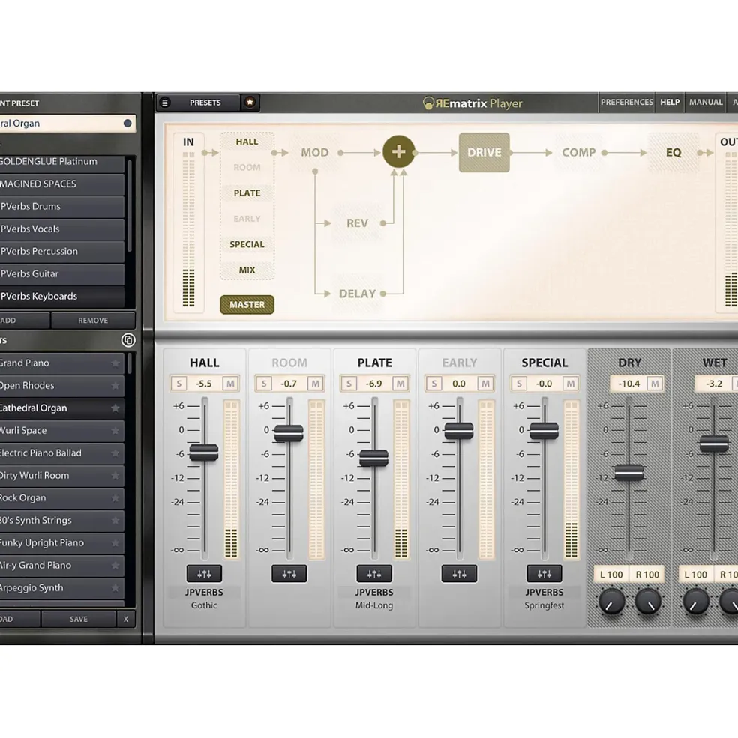Image resolution: width=738 pixels, height=738 pixels.
Task: Select HALL in the routing list
Action: [247, 142]
